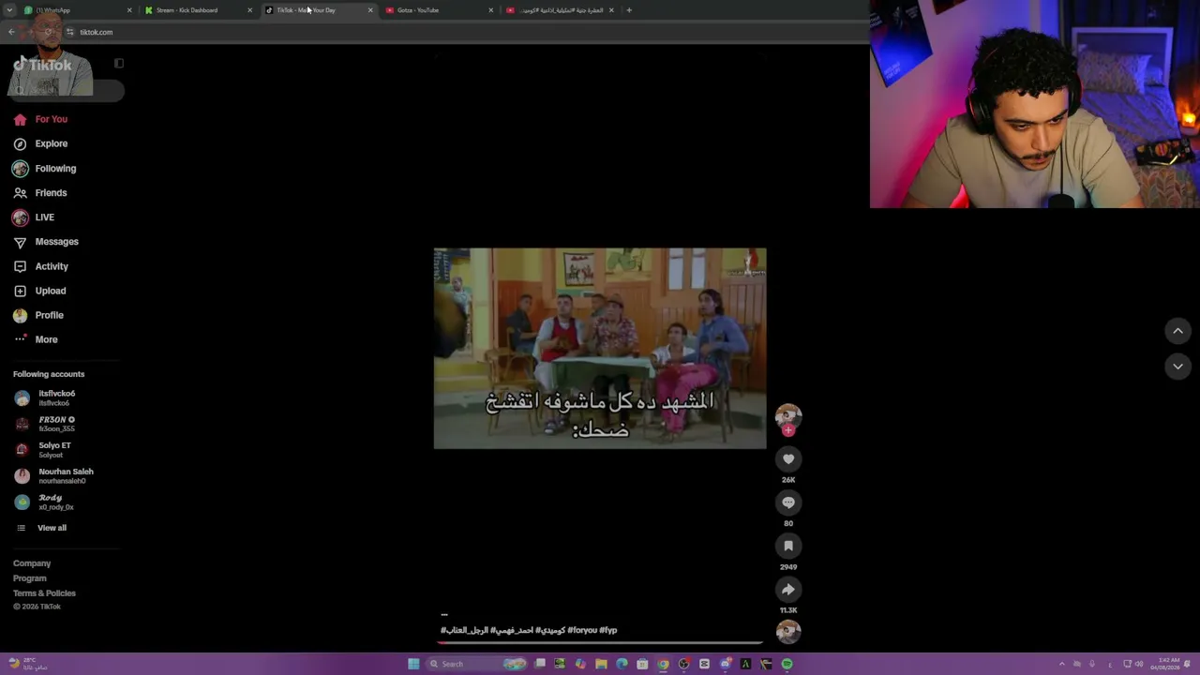This screenshot has width=1200, height=675.
Task: Share the video using the arrow icon
Action: [788, 590]
